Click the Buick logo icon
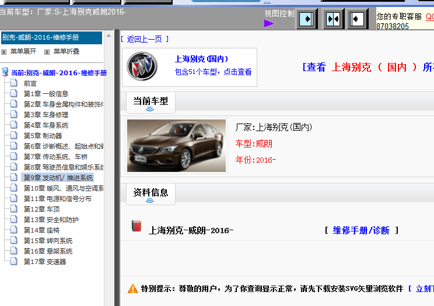 [x=142, y=66]
